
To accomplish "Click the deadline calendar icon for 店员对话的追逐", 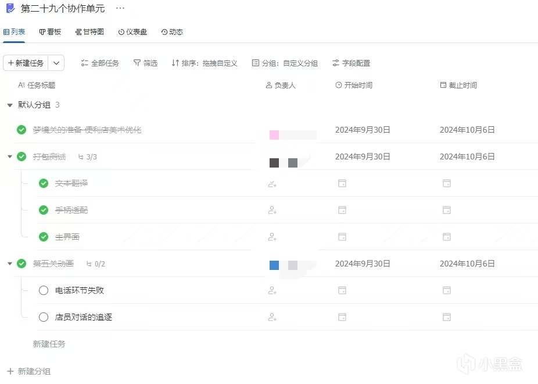I will click(447, 317).
